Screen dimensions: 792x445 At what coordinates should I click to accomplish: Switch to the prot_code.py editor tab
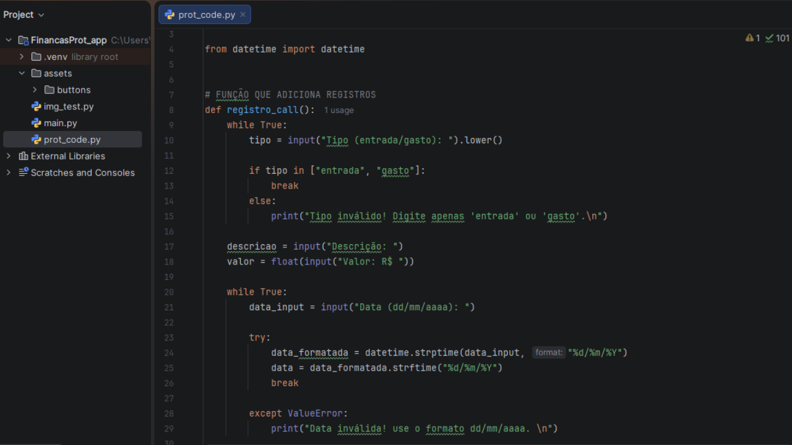205,15
